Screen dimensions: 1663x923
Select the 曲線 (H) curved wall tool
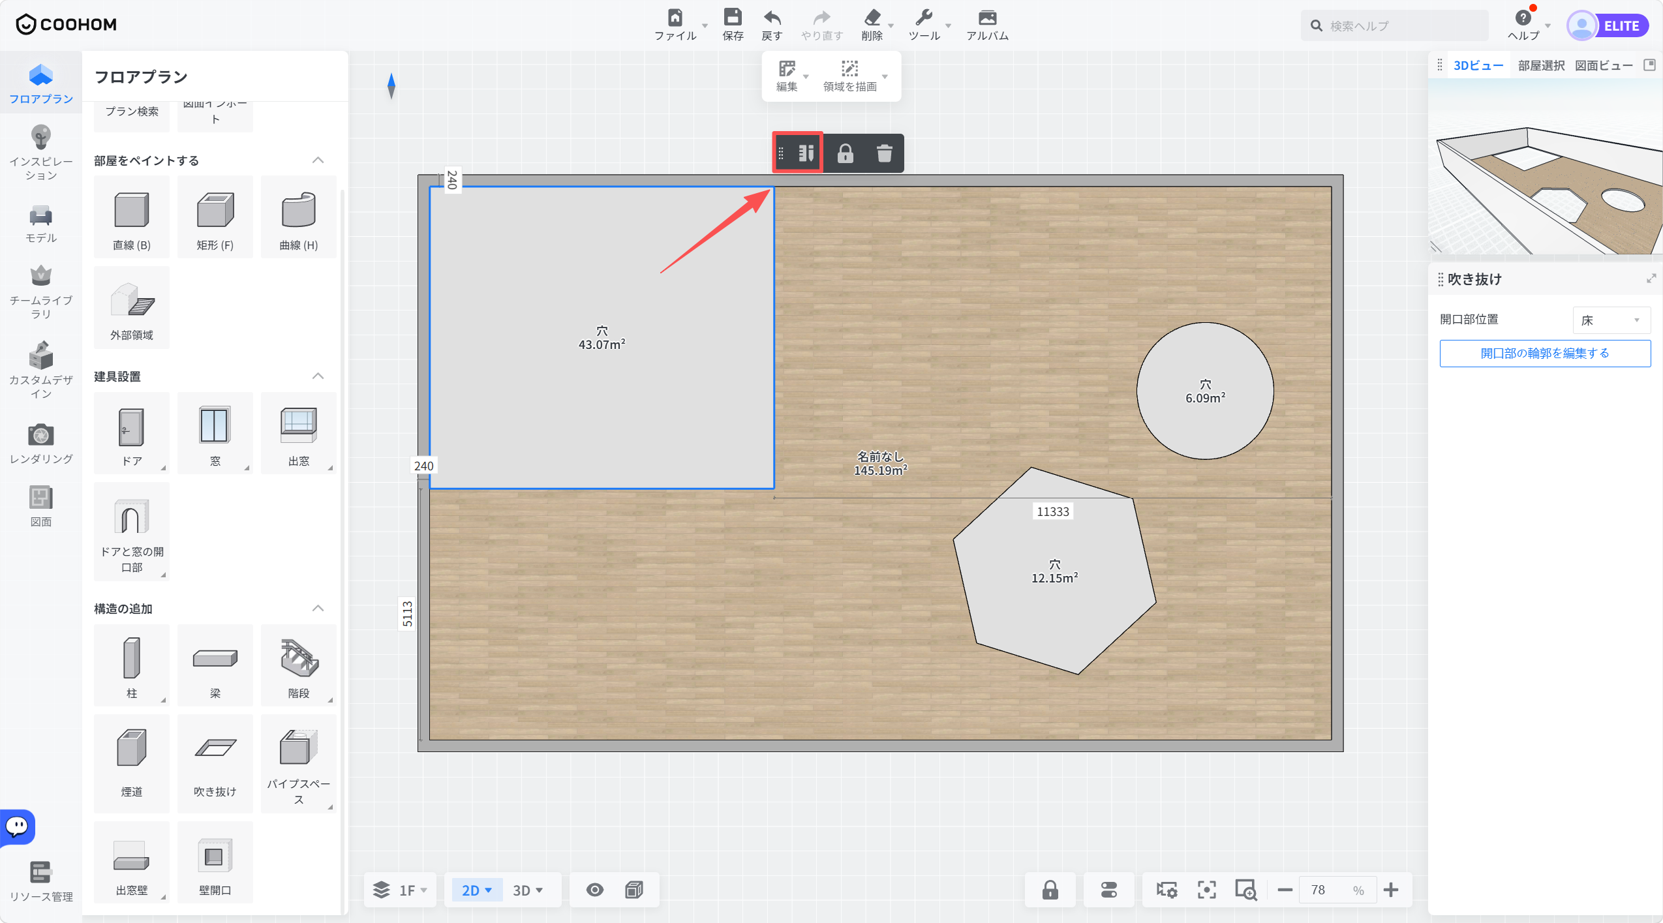[299, 217]
